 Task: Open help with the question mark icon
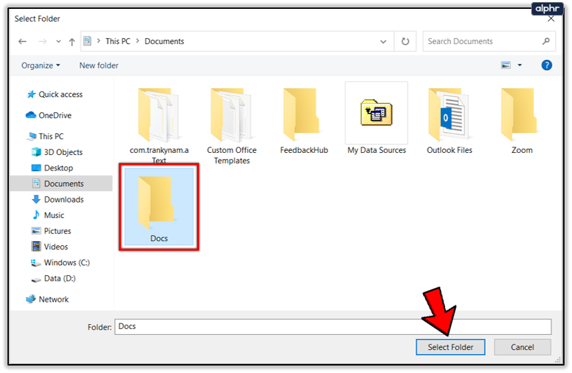tap(546, 65)
